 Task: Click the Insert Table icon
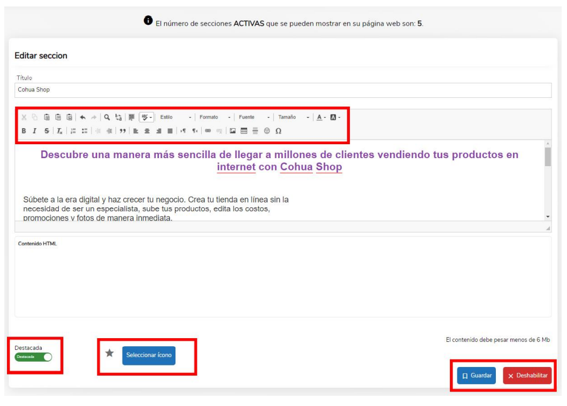(244, 131)
